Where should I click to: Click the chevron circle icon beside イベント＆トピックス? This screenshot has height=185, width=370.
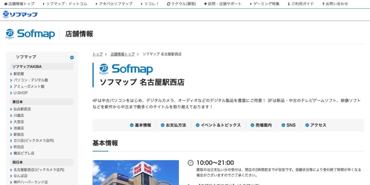click(x=198, y=125)
